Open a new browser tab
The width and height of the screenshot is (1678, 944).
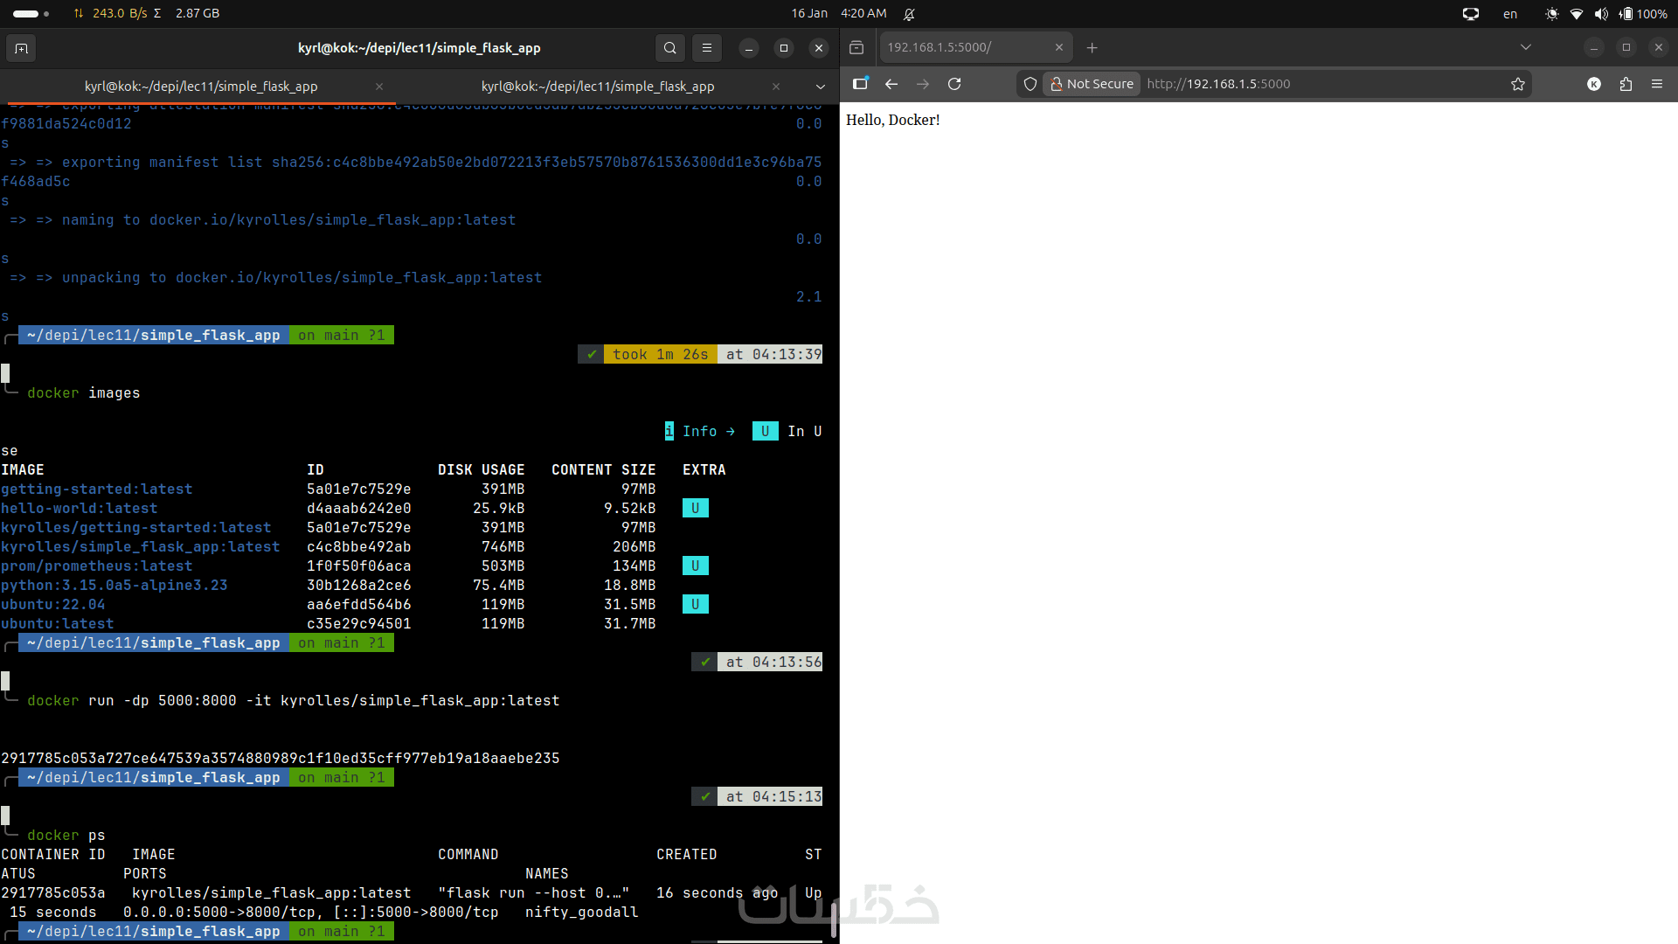[1092, 47]
